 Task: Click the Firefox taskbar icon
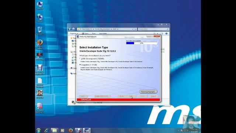[x=70, y=130]
